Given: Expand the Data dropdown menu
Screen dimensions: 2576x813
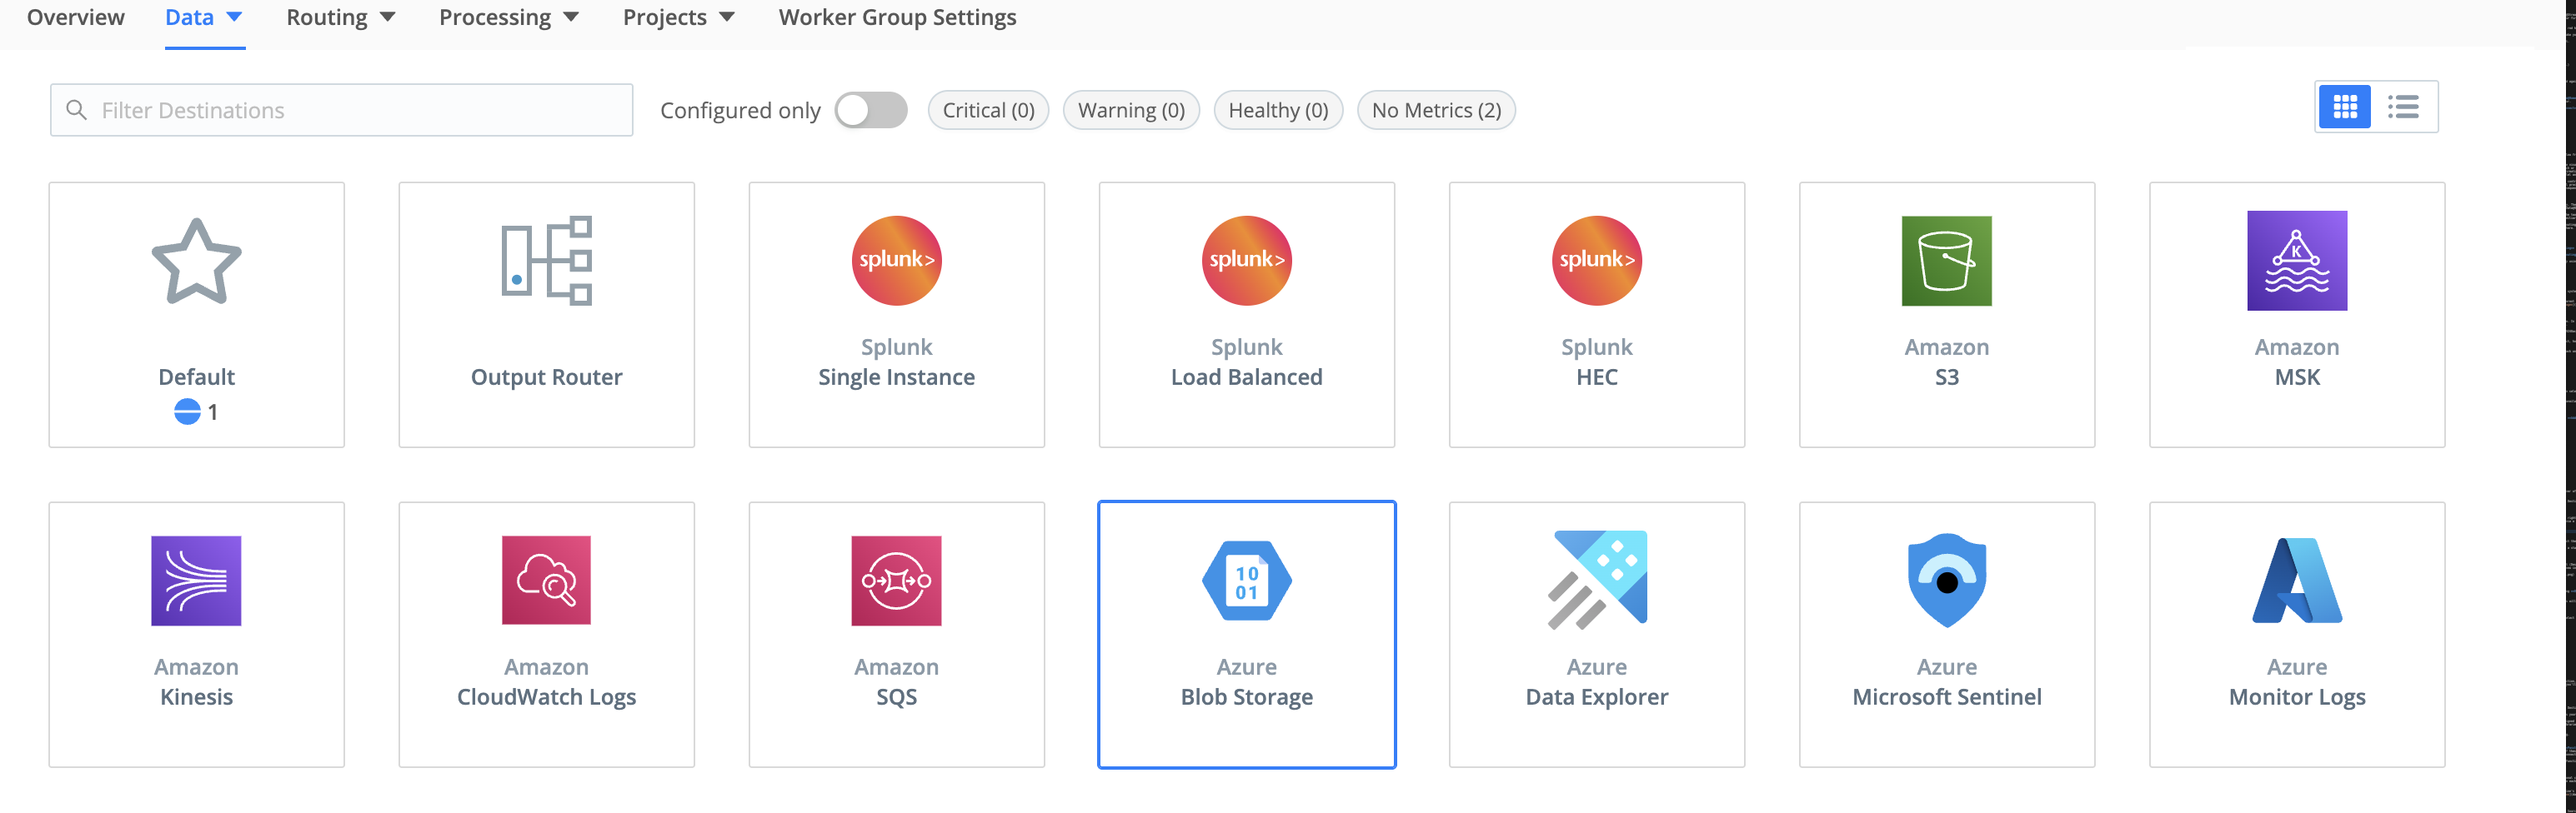Looking at the screenshot, I should pos(204,18).
